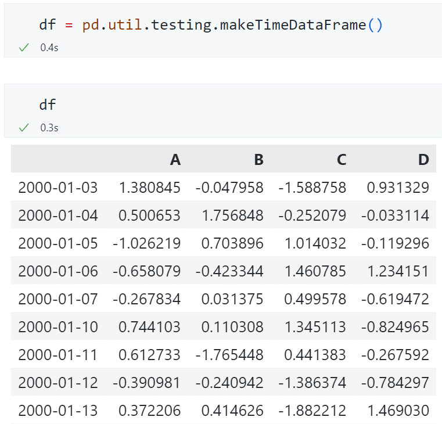This screenshot has height=424, width=442.
Task: Click the value 1.756848 in column B
Action: pyautogui.click(x=232, y=215)
